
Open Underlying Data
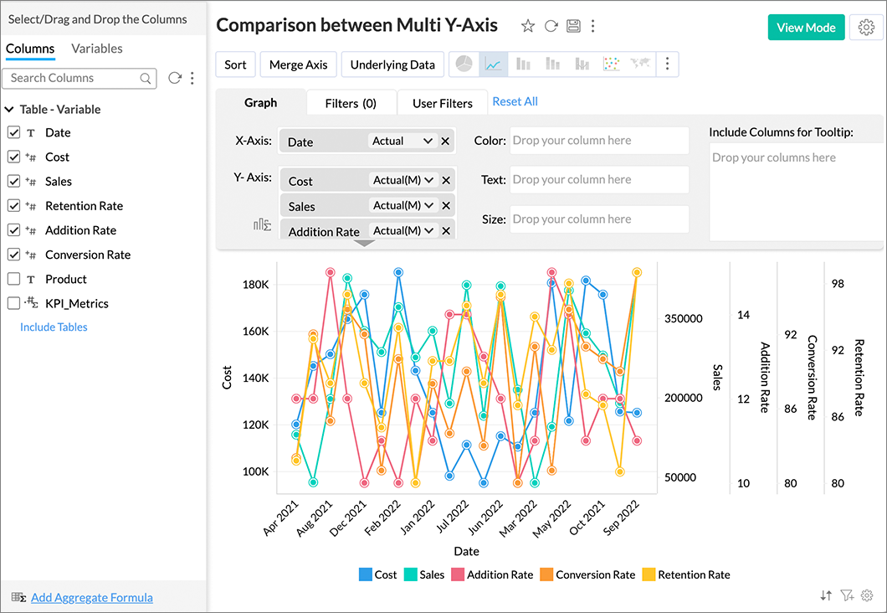point(392,64)
